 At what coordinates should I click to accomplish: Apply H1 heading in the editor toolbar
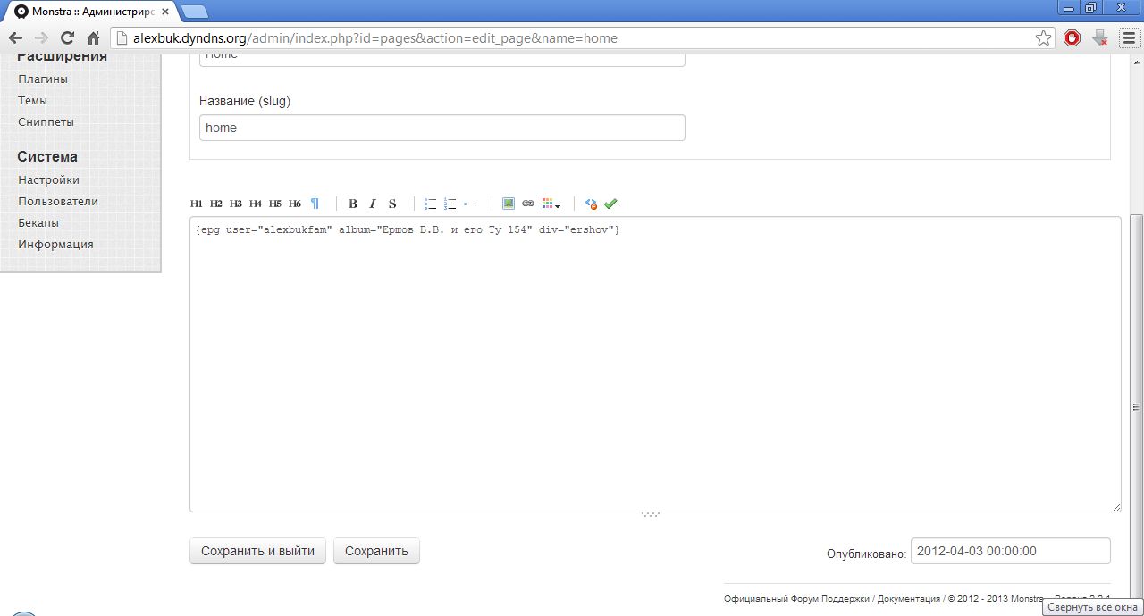point(197,204)
